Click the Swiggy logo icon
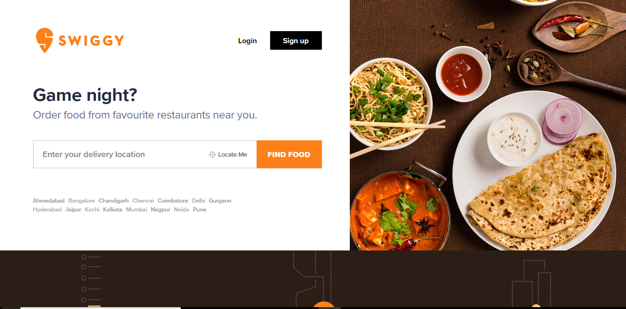 [x=44, y=40]
